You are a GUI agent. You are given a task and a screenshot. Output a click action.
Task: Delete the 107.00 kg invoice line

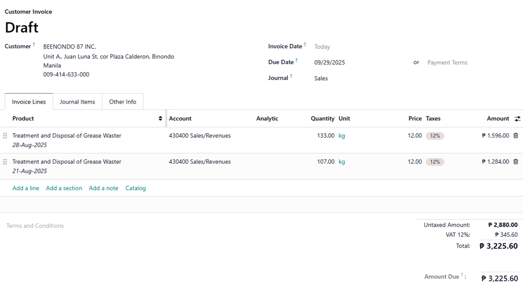pos(515,162)
